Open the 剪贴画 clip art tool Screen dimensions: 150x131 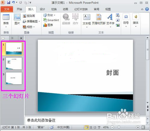click(29, 16)
